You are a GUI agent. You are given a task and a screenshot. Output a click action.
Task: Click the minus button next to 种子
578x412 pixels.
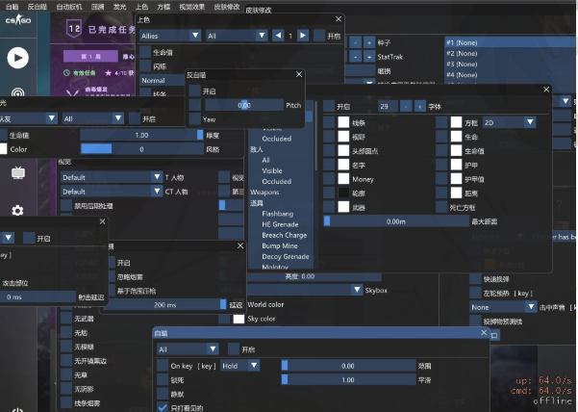click(356, 43)
